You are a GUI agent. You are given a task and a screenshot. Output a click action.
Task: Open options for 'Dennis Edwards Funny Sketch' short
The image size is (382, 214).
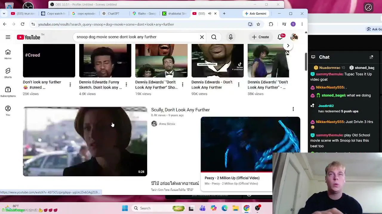pos(126,85)
